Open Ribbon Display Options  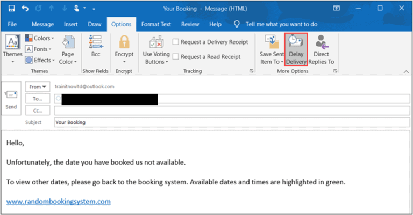pos(336,9)
